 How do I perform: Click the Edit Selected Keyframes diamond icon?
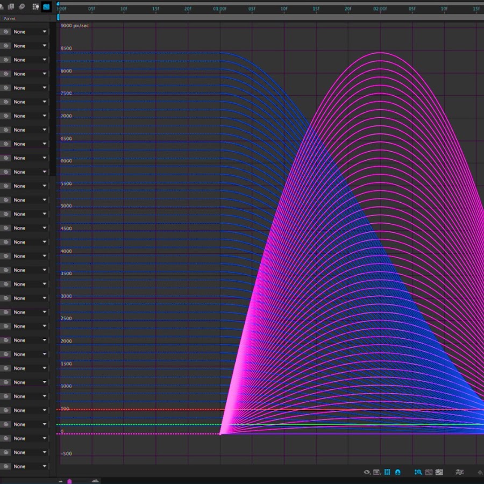[479, 472]
